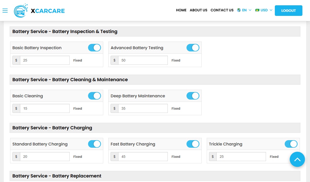310x182 pixels.
Task: Click dollar sign beside Standard Battery Charging price
Action: (16, 157)
